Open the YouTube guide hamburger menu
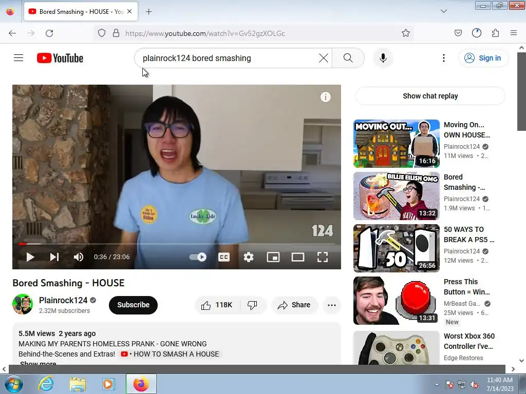 click(x=18, y=58)
